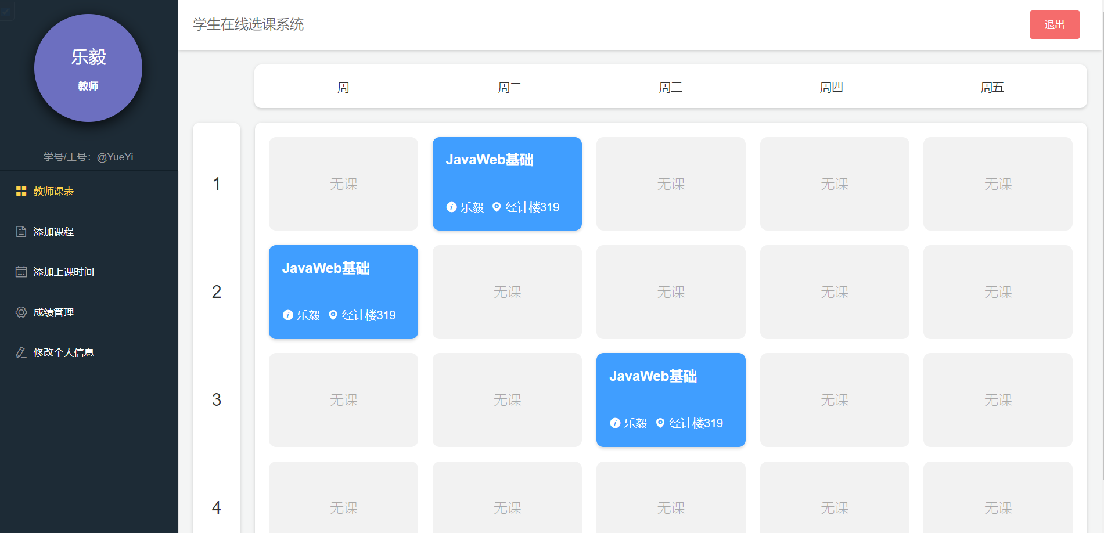Click the 周五 column header
The image size is (1104, 533).
point(992,88)
